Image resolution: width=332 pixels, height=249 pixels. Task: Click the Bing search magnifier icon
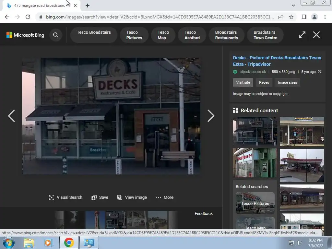(x=56, y=35)
